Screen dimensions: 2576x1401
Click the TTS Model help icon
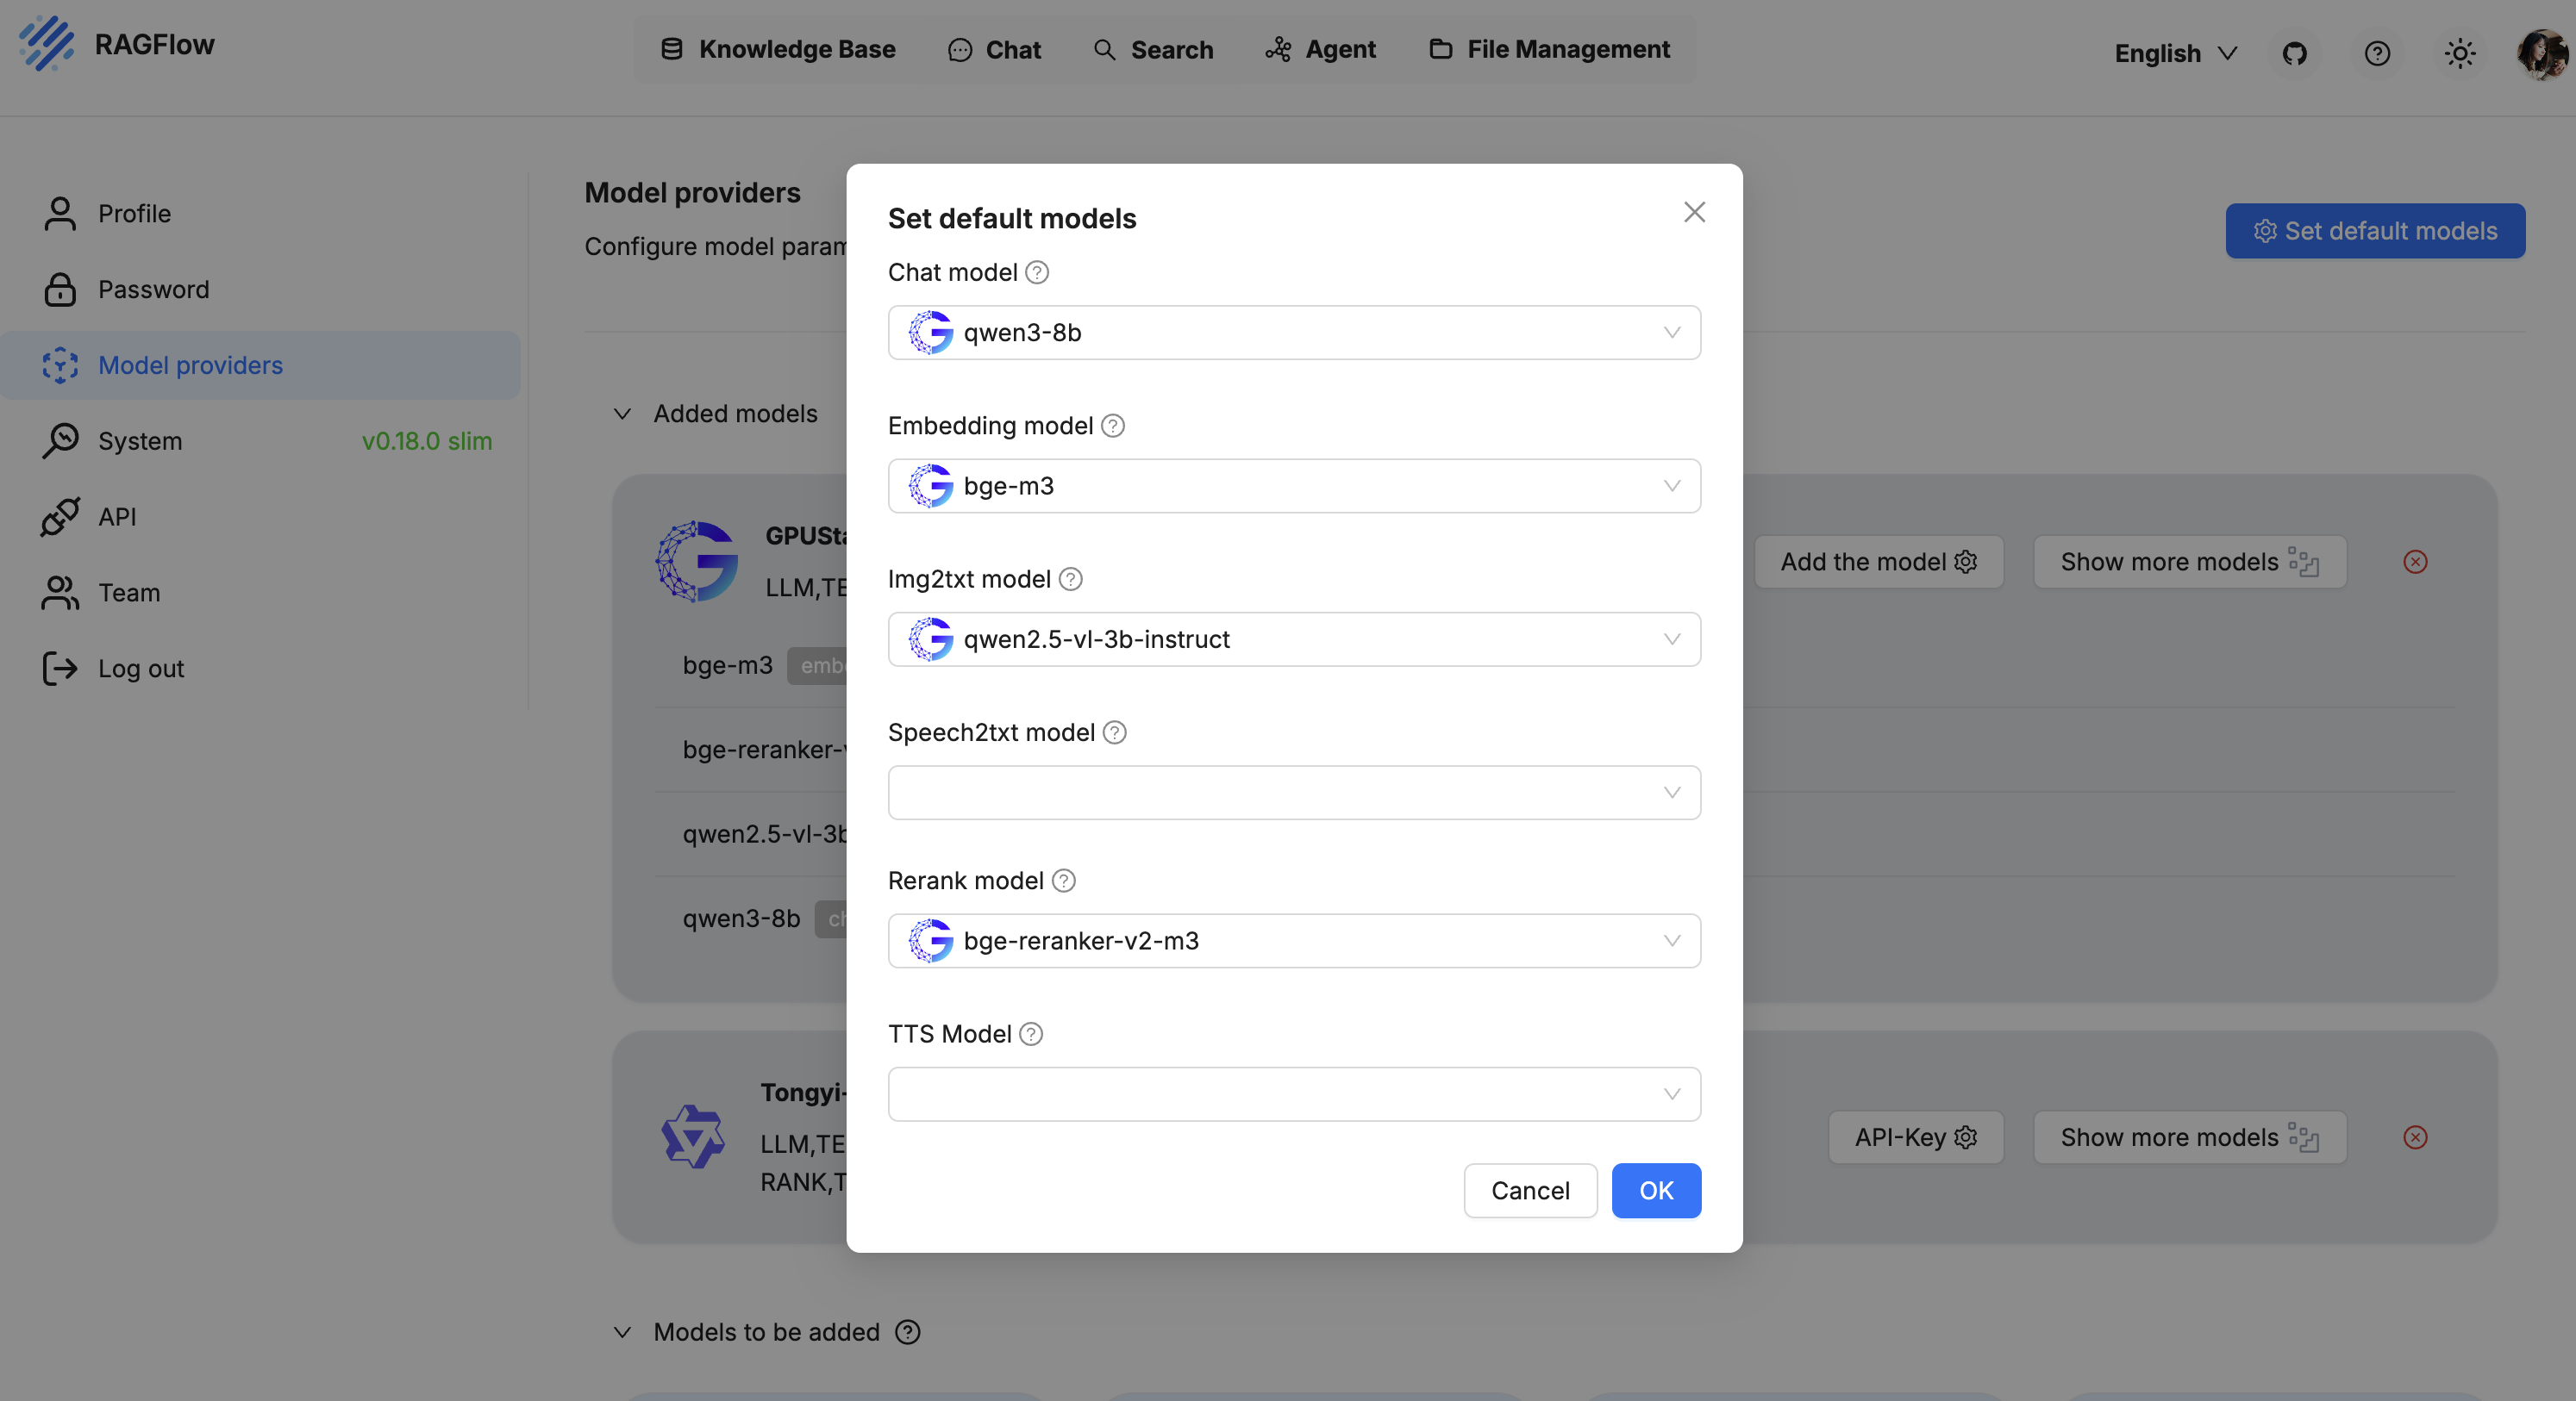[x=1030, y=1034]
